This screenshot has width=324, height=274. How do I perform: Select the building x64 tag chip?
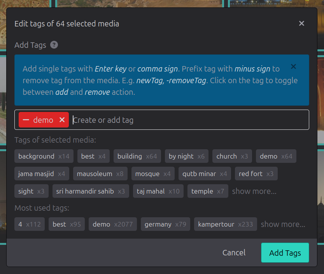pos(137,156)
